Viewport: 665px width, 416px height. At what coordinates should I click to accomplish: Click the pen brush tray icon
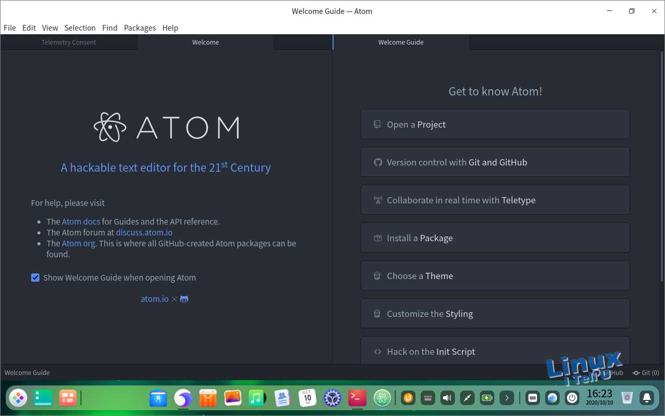[x=467, y=398]
